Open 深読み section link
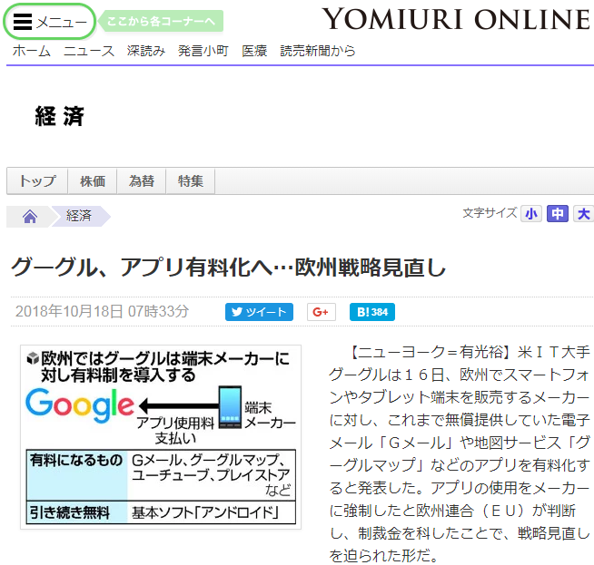Screen dimensions: 594x565 click(x=146, y=51)
